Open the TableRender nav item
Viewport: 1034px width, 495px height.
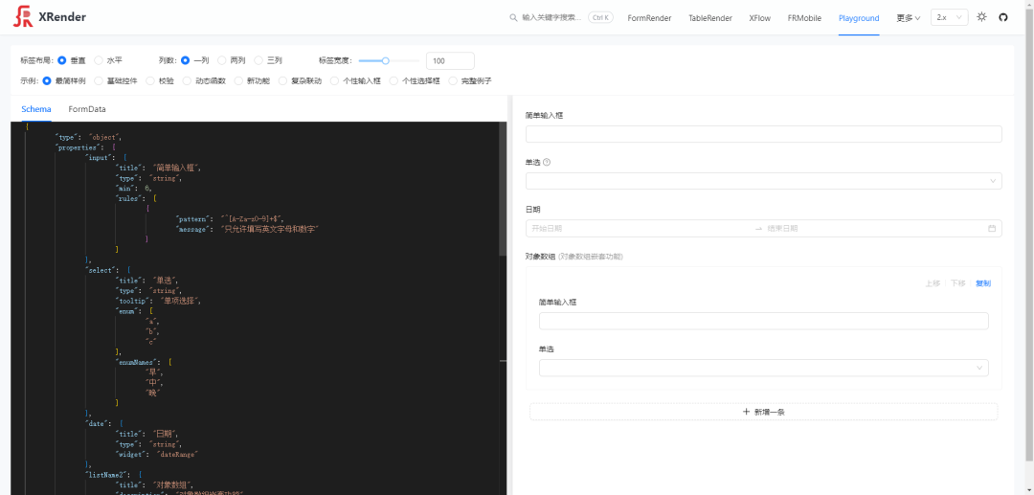710,18
